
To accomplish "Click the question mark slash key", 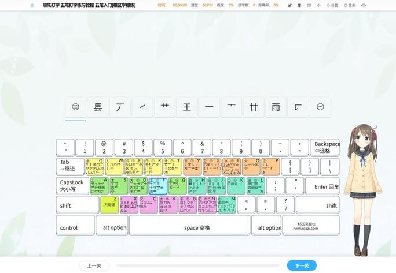I will tap(285, 205).
